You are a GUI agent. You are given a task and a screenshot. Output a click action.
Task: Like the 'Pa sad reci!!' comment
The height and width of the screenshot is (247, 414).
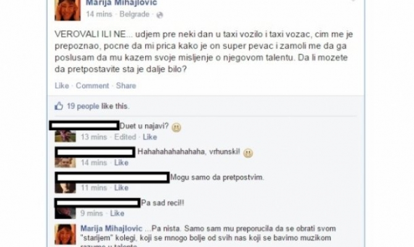point(117,213)
